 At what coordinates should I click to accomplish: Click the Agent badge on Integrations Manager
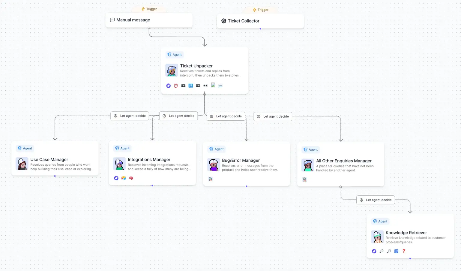point(122,148)
